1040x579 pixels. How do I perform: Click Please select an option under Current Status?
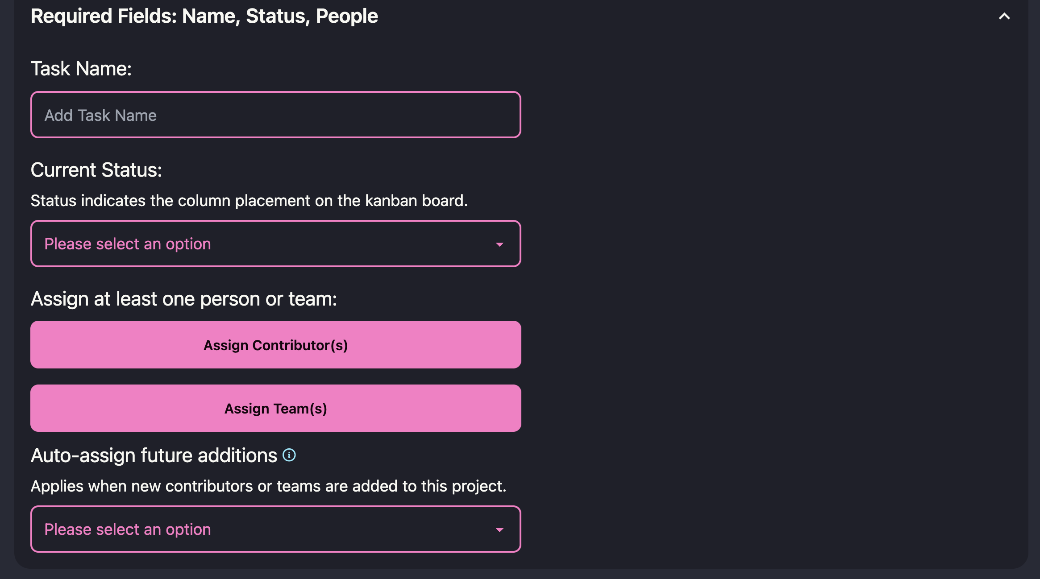tap(128, 244)
